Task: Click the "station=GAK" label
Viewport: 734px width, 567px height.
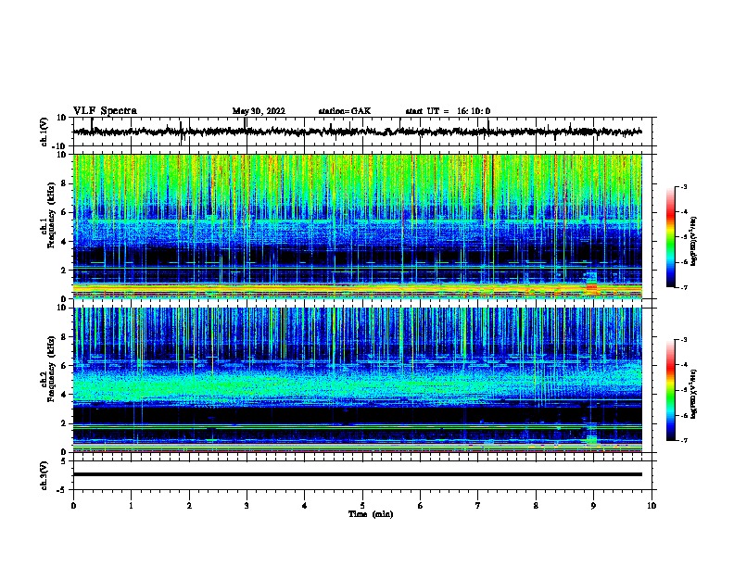Action: [345, 111]
